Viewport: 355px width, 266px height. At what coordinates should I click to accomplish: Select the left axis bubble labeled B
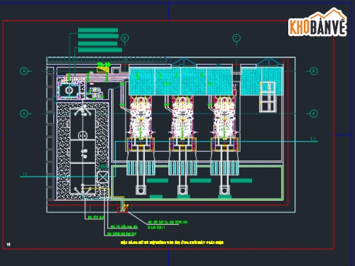pyautogui.click(x=24, y=71)
